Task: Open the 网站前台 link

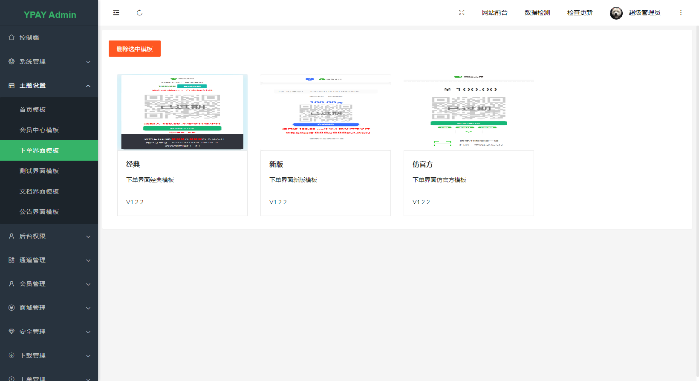Action: pos(494,13)
